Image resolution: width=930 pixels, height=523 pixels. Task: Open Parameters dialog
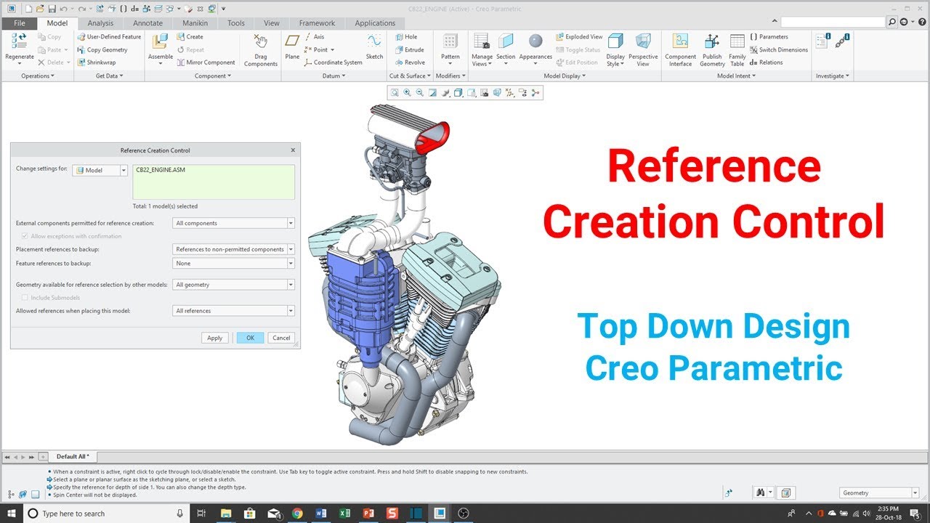[x=769, y=37]
